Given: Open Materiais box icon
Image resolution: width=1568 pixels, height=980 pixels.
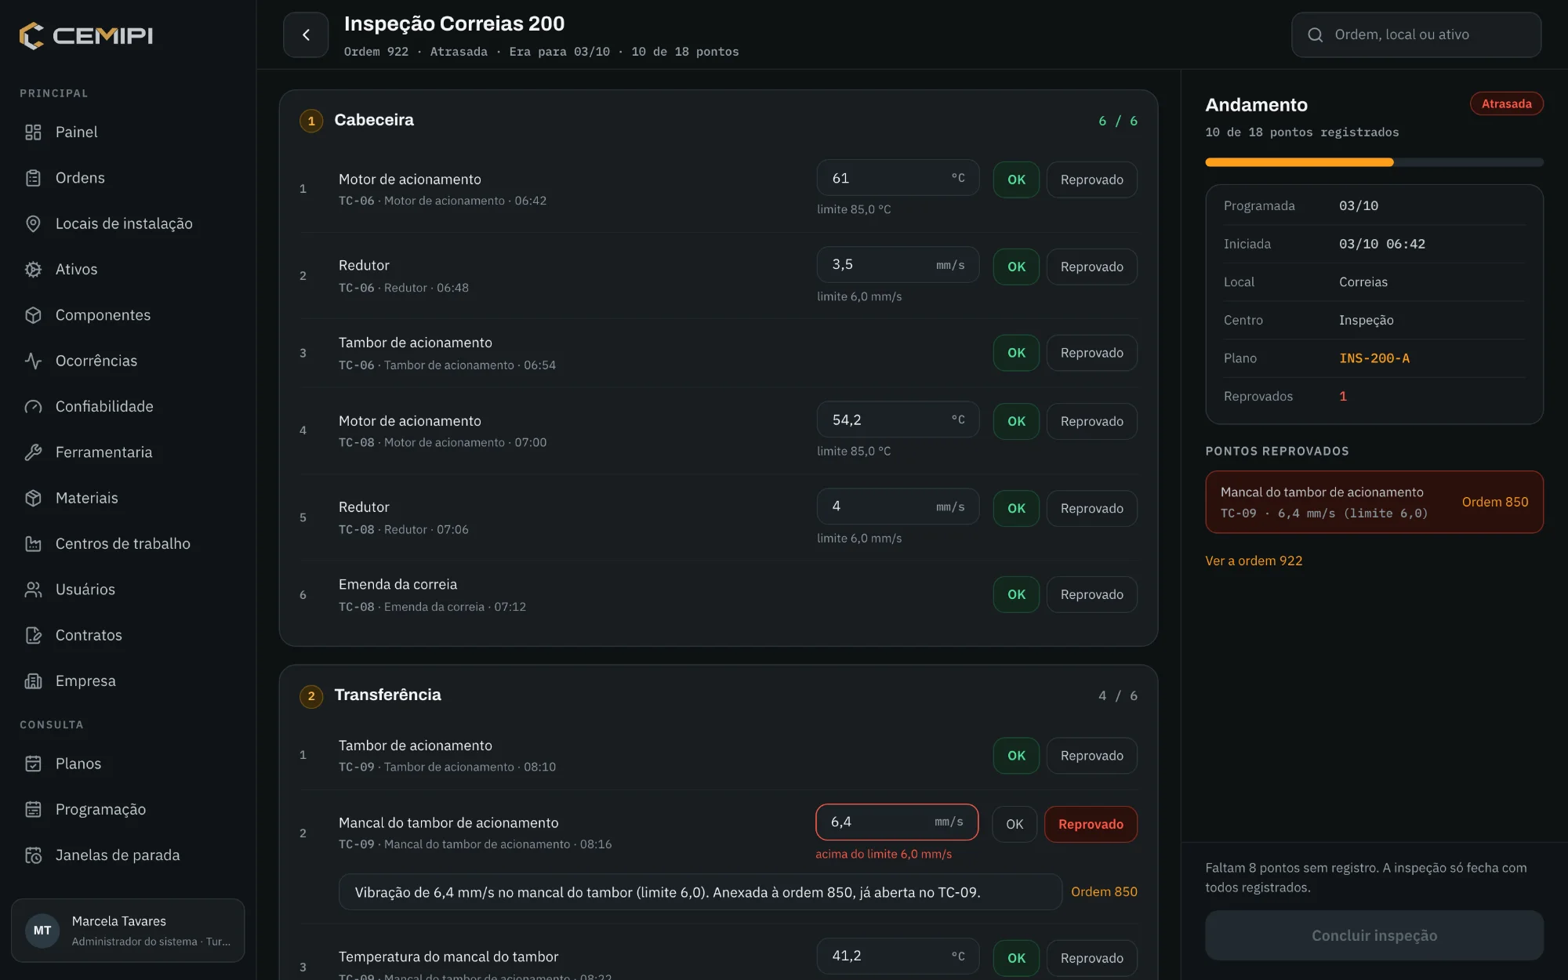Looking at the screenshot, I should click(33, 498).
